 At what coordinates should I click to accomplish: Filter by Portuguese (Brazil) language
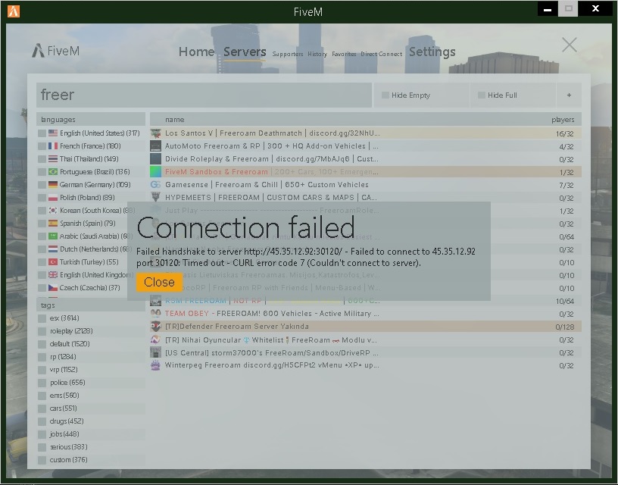click(x=91, y=172)
